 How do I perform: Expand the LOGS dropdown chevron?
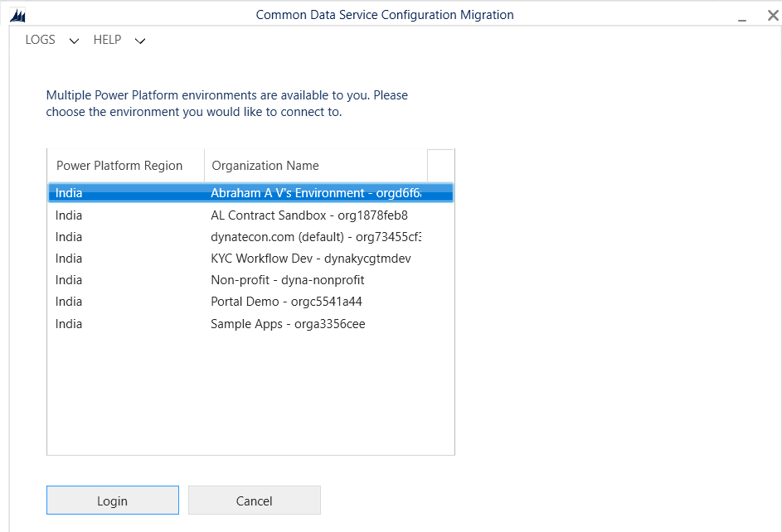click(x=74, y=41)
